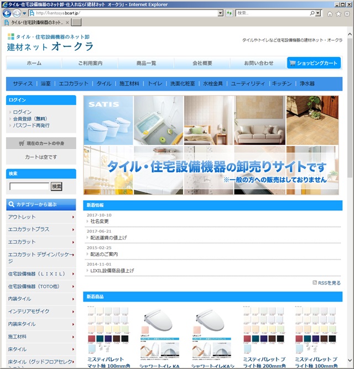This screenshot has height=369, width=354.
Task: Open a new blank tab
Action: pyautogui.click(x=76, y=22)
